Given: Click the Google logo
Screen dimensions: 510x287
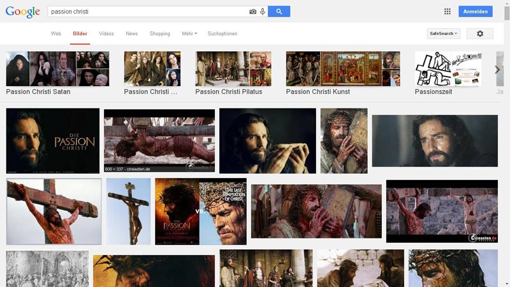Looking at the screenshot, I should [x=23, y=11].
